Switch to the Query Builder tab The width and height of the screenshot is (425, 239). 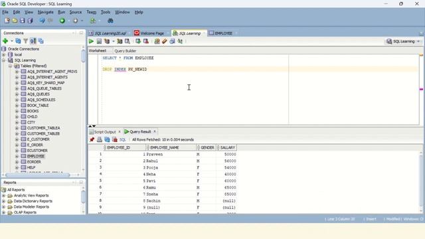(126, 50)
